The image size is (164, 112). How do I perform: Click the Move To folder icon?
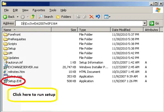coord(78,17)
